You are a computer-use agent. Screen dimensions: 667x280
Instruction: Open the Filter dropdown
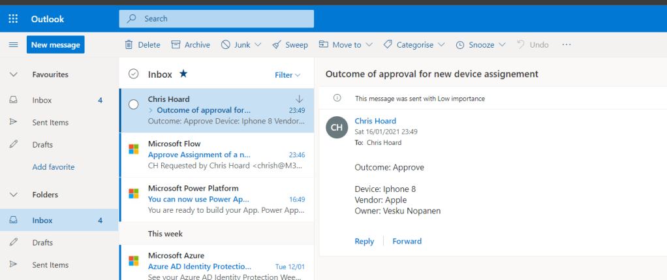[287, 75]
